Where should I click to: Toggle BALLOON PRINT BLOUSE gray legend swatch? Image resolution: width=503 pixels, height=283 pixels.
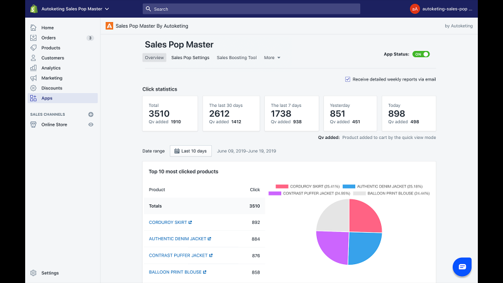(360, 194)
